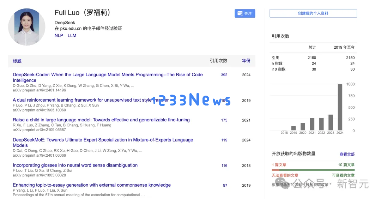
Task: Open 'Enhancing topic-to-essay generation' paper link
Action: click(92, 185)
